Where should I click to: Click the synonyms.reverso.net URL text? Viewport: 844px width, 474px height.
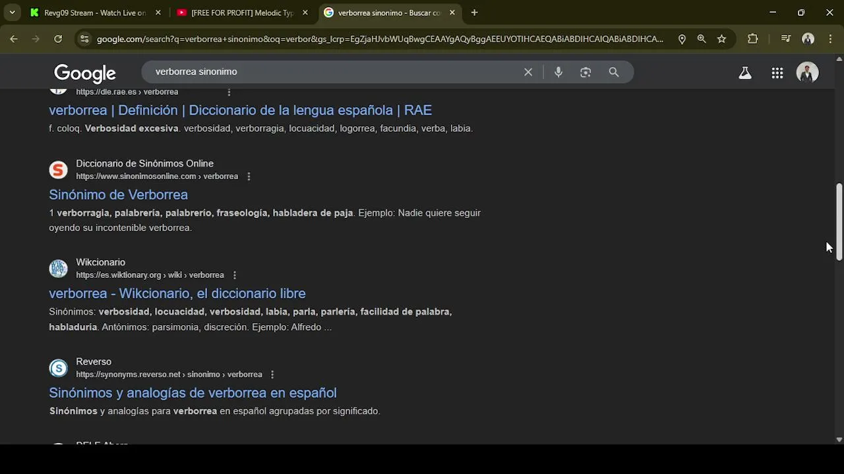point(169,375)
